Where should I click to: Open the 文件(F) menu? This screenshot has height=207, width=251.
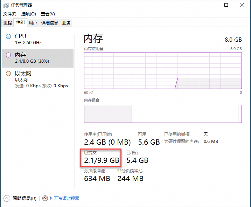click(10, 14)
